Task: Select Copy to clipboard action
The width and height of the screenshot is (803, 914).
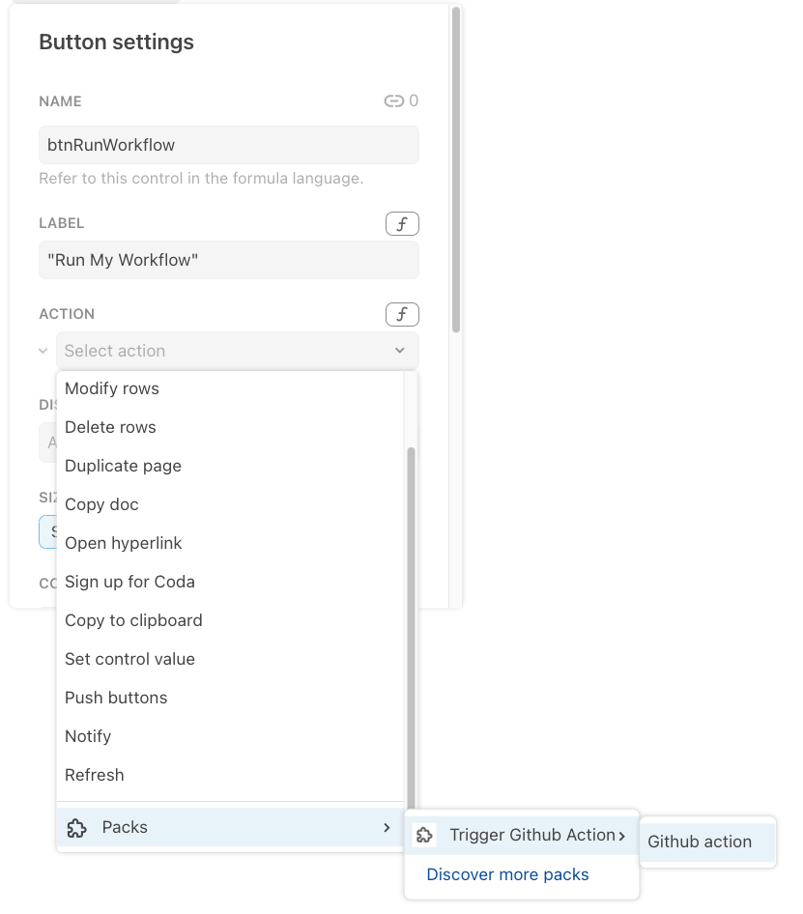Action: coord(133,620)
